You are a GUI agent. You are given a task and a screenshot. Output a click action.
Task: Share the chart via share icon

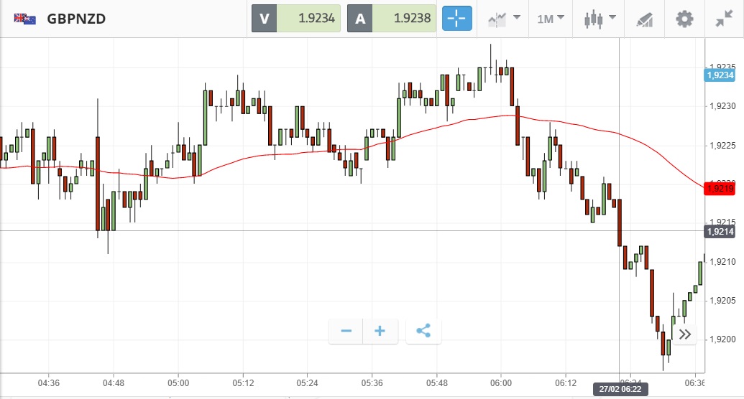coord(423,331)
